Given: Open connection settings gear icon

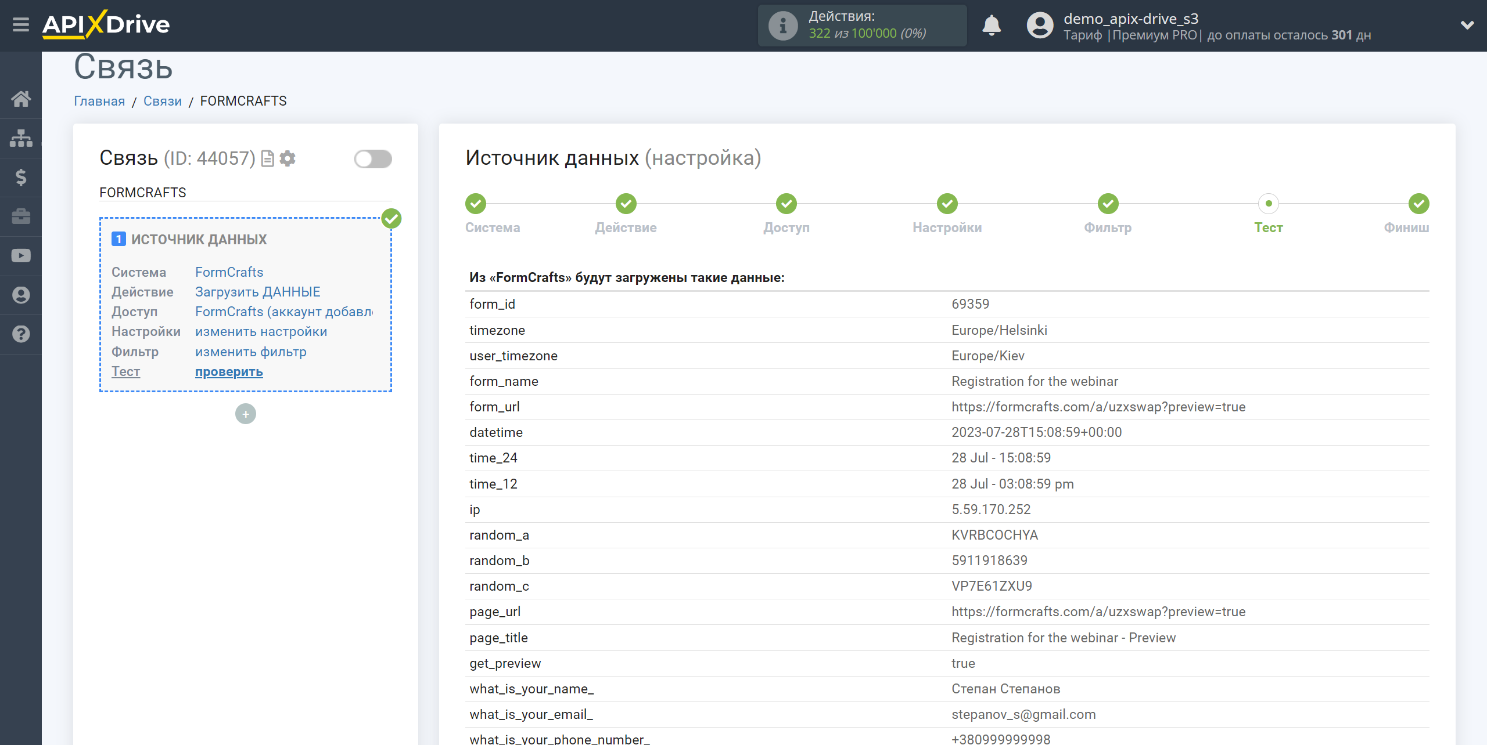Looking at the screenshot, I should [x=288, y=158].
